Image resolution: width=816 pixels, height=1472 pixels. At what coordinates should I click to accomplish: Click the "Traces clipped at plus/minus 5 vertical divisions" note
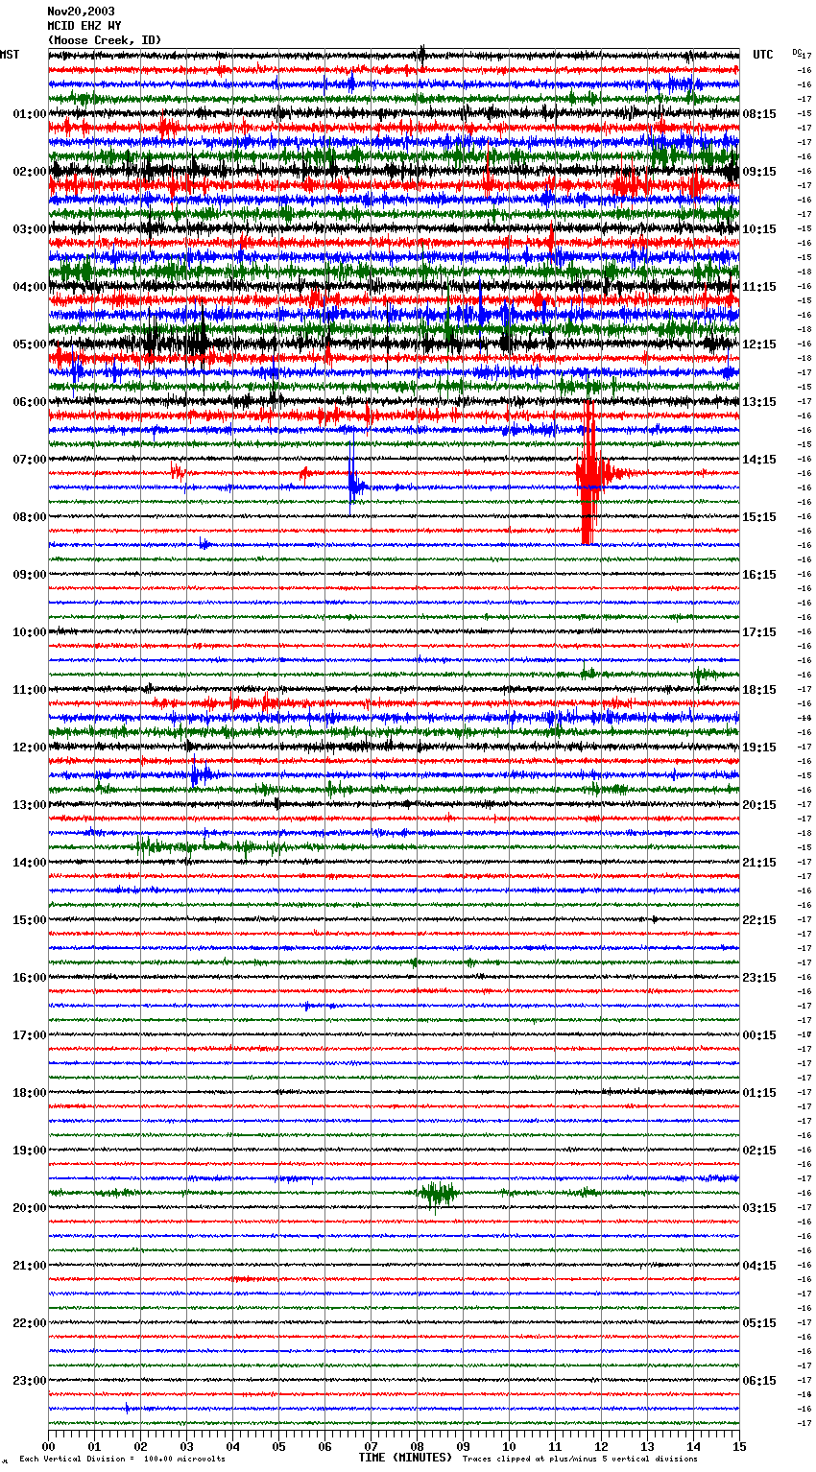click(x=580, y=1459)
